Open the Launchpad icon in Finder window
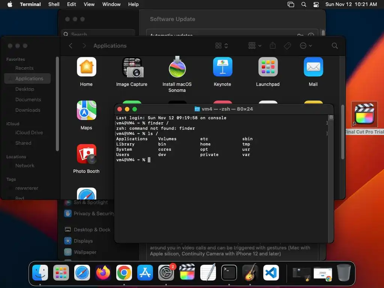Image resolution: width=384 pixels, height=288 pixels. pyautogui.click(x=268, y=67)
